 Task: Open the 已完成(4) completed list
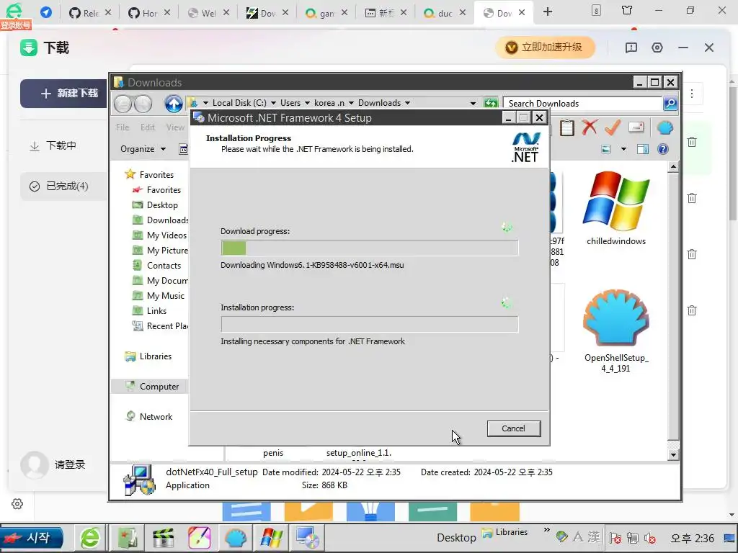click(64, 186)
